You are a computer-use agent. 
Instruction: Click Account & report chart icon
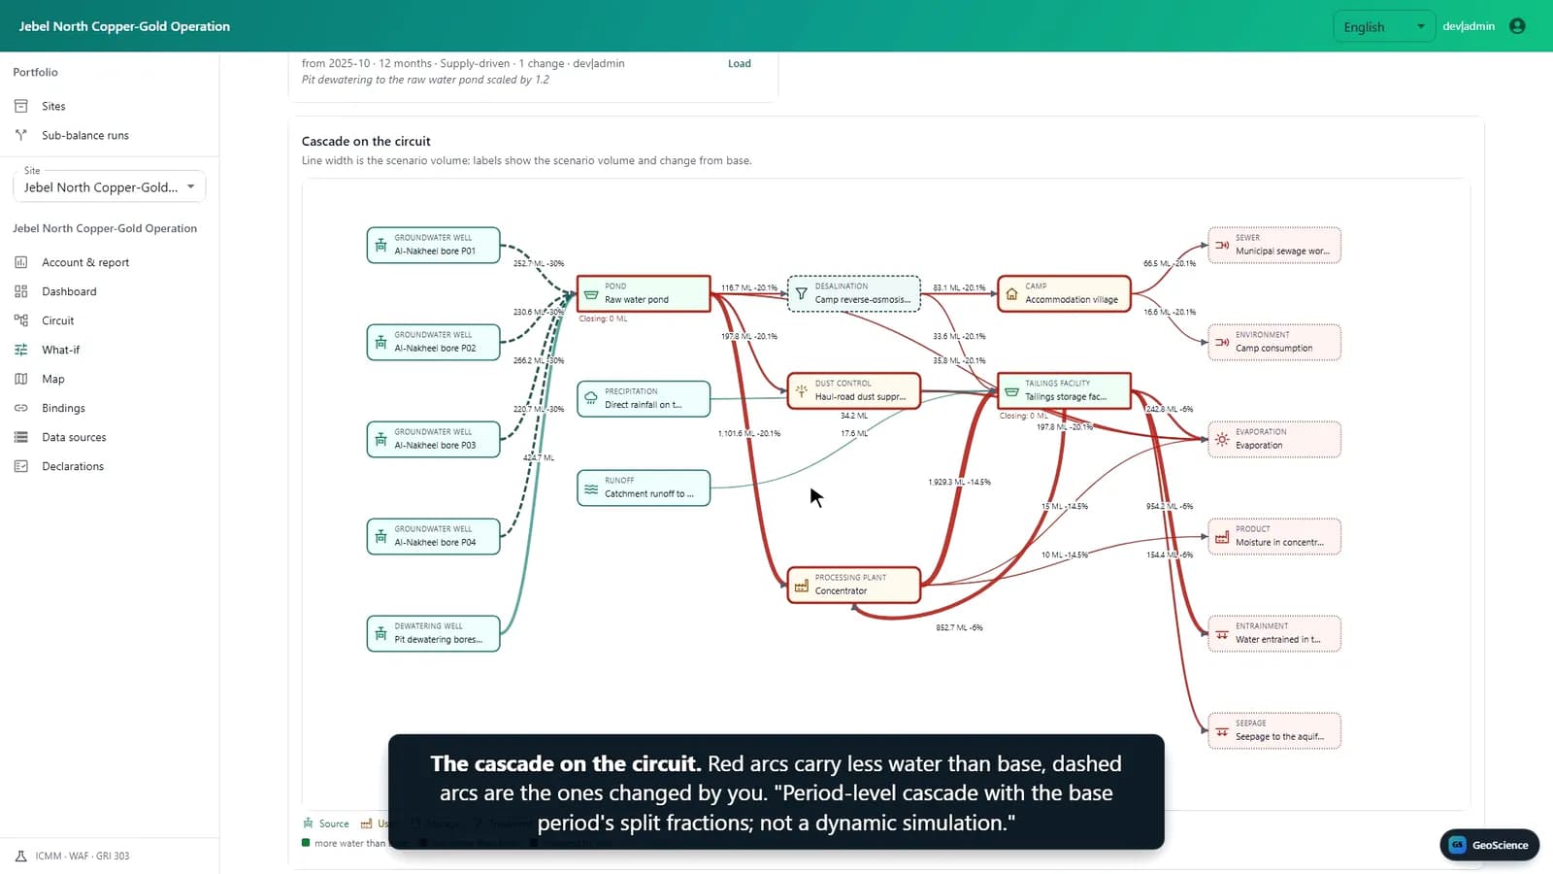point(21,262)
